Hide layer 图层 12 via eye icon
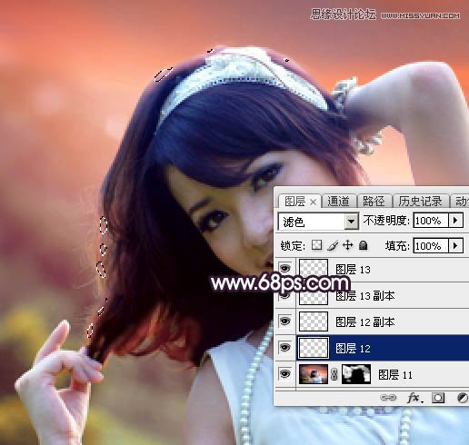This screenshot has width=469, height=445. click(284, 347)
